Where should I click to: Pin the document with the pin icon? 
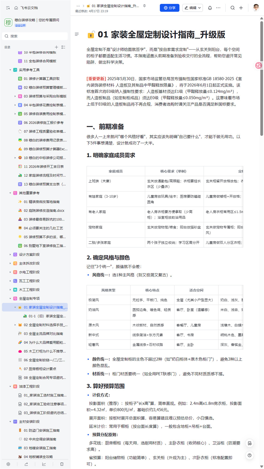pyautogui.click(x=144, y=6)
